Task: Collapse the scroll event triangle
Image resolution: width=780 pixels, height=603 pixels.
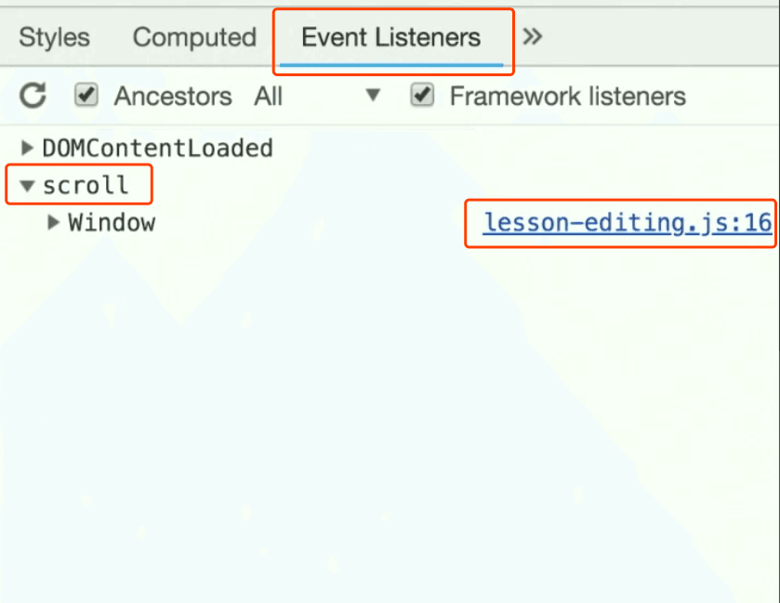Action: coord(27,186)
